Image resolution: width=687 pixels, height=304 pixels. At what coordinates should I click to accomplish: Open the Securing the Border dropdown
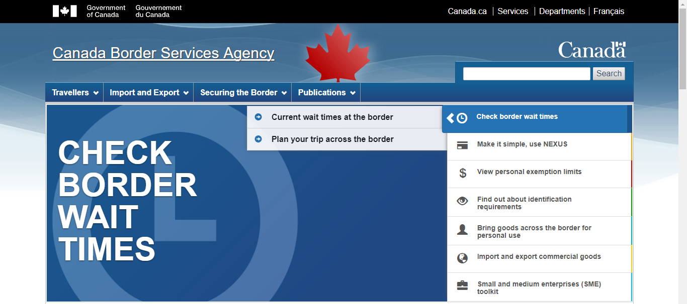pyautogui.click(x=243, y=93)
